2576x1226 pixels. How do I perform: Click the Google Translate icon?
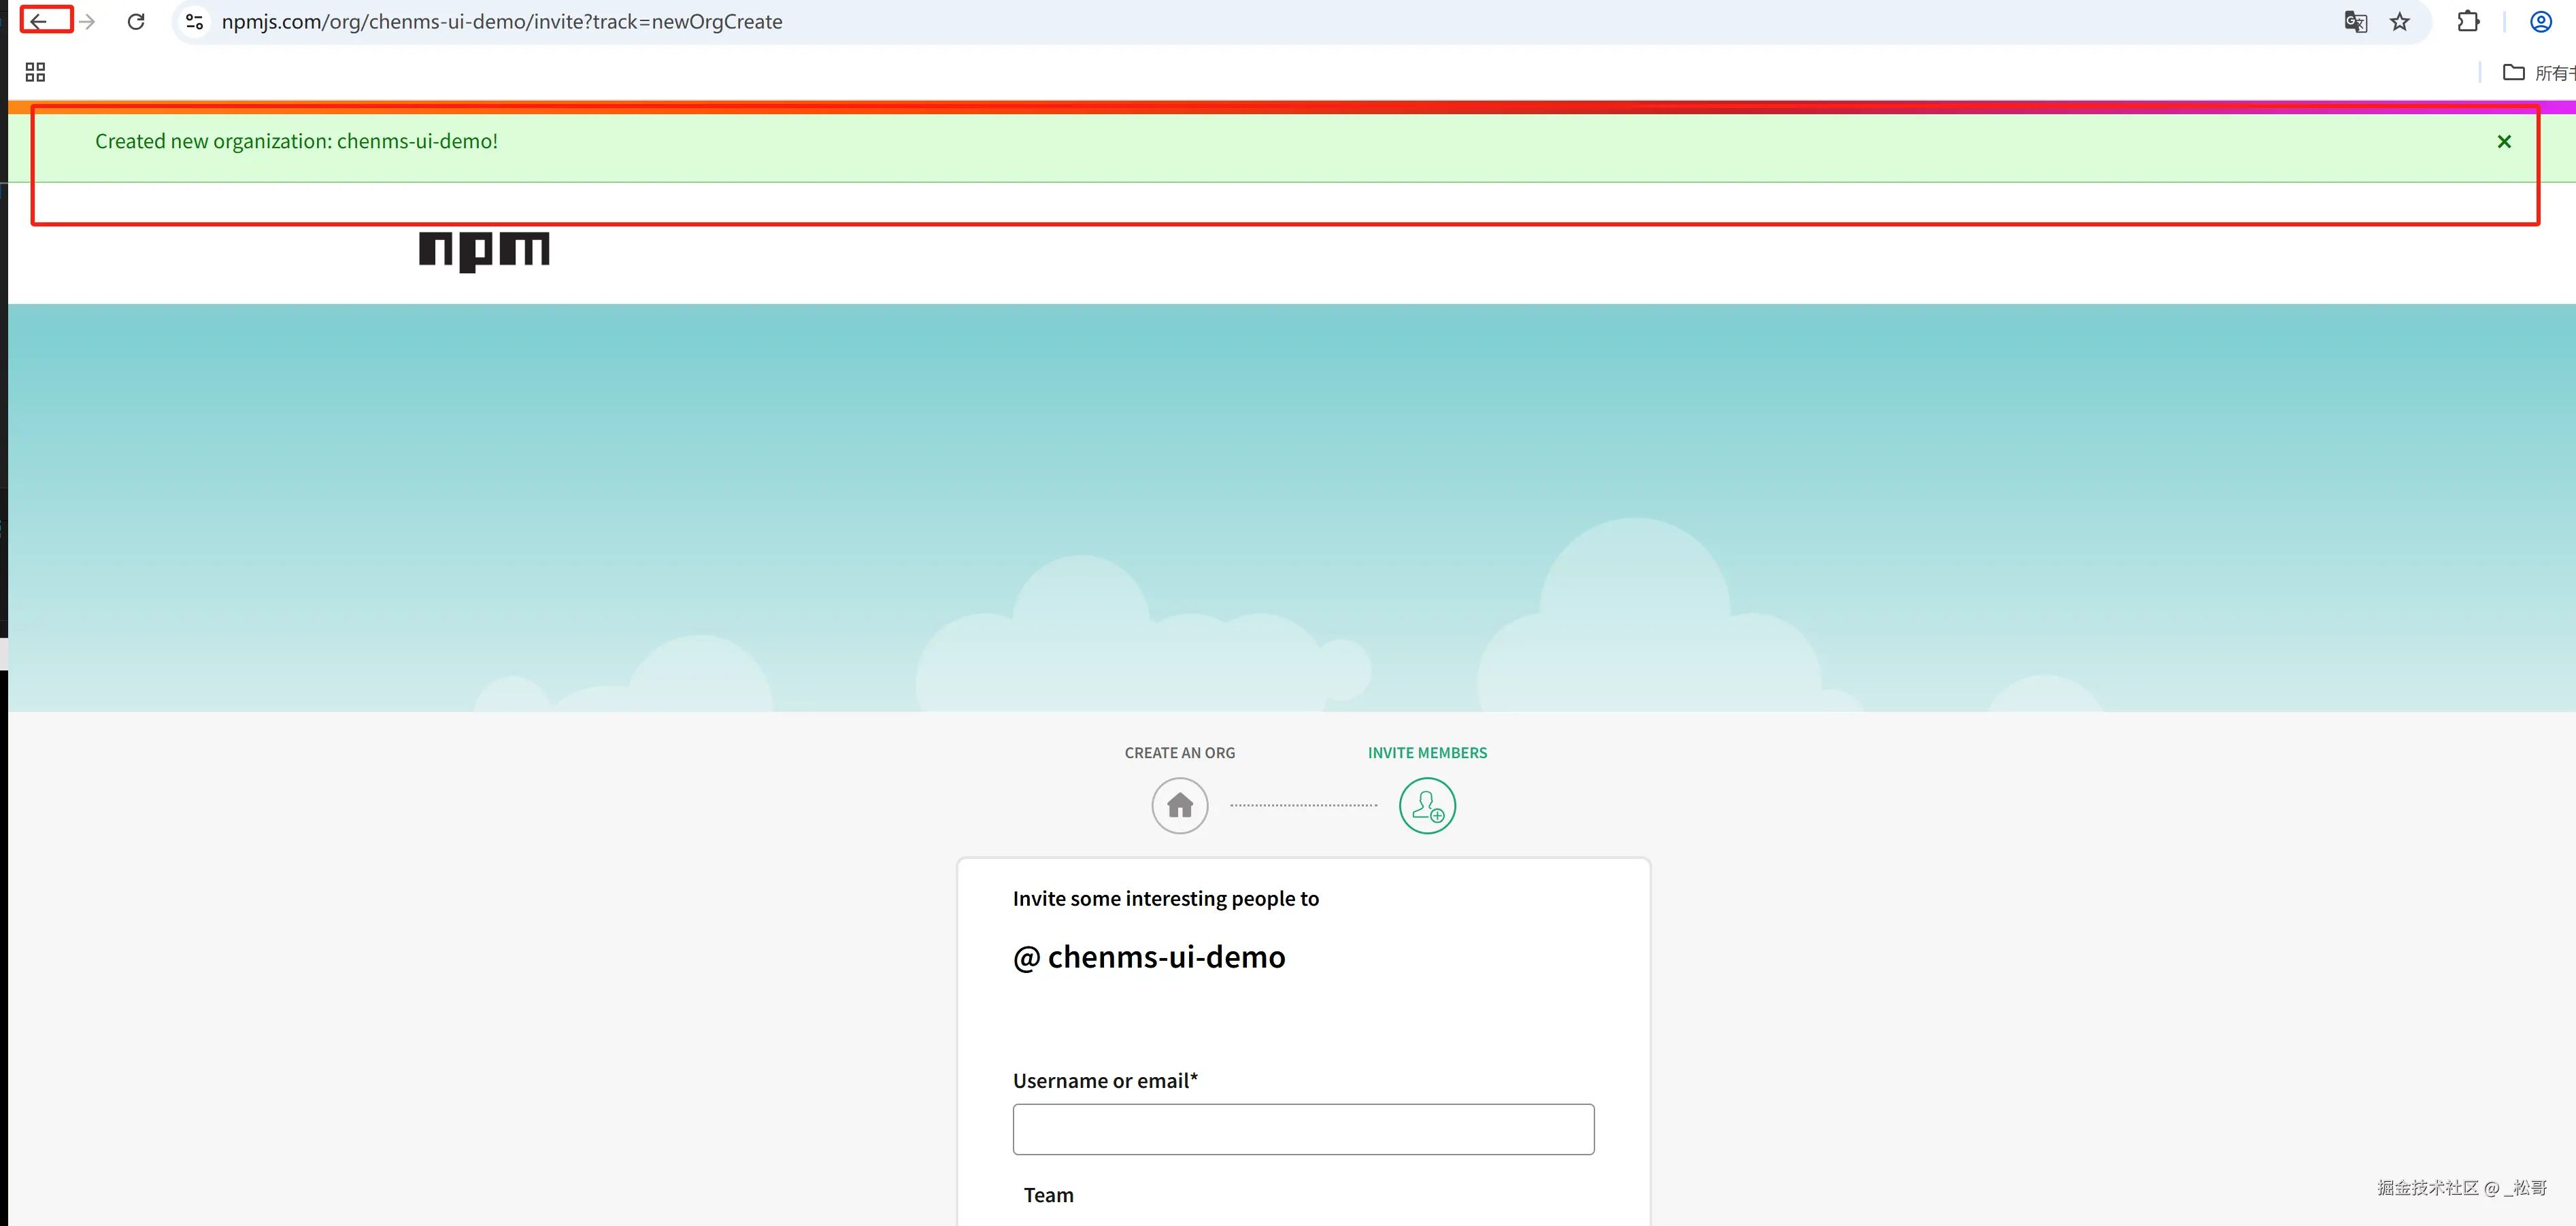[x=2355, y=21]
